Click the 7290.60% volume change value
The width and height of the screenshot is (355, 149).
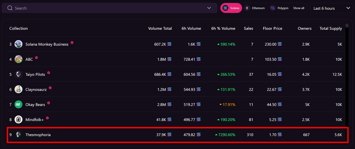227,135
